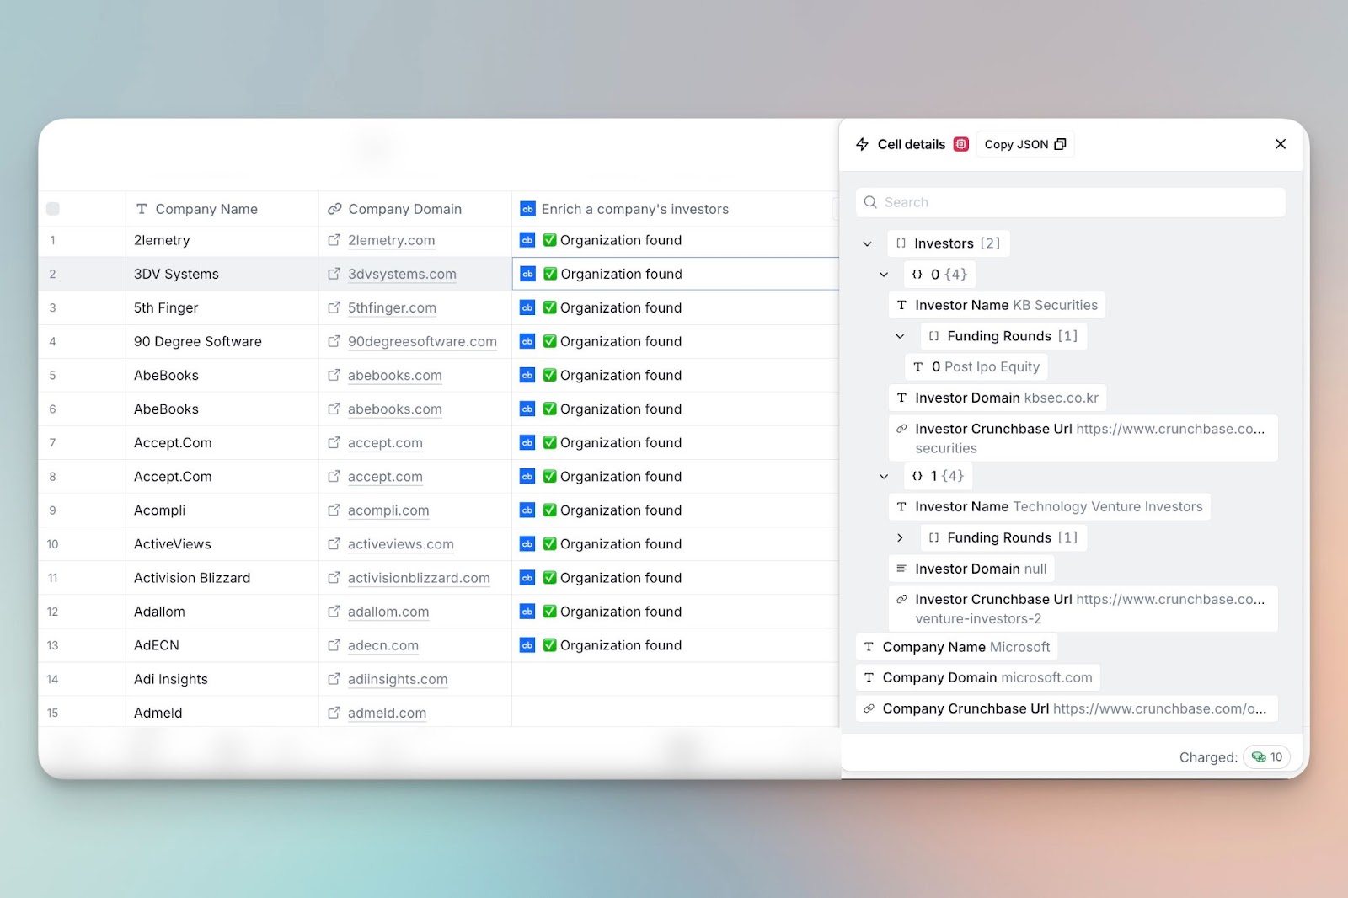Select row number 13
This screenshot has height=898, width=1348.
[x=53, y=645]
